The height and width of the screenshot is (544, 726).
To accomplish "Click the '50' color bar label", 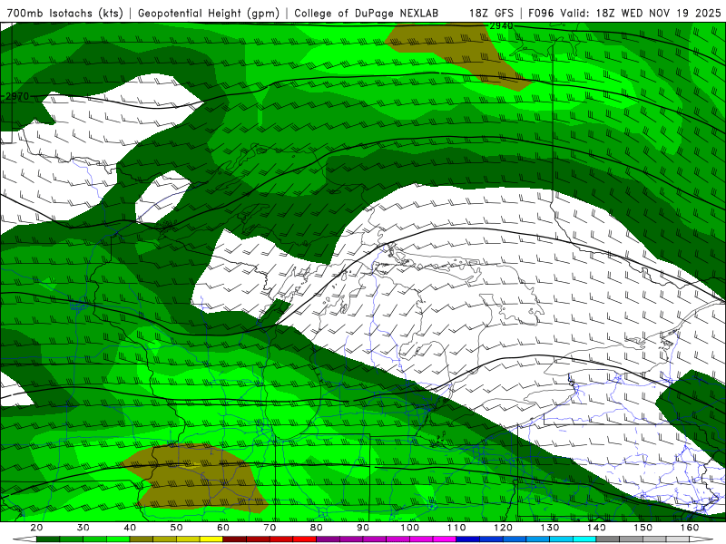I will (176, 528).
